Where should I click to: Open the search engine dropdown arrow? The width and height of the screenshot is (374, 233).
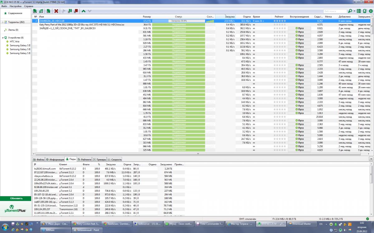coord(354,11)
